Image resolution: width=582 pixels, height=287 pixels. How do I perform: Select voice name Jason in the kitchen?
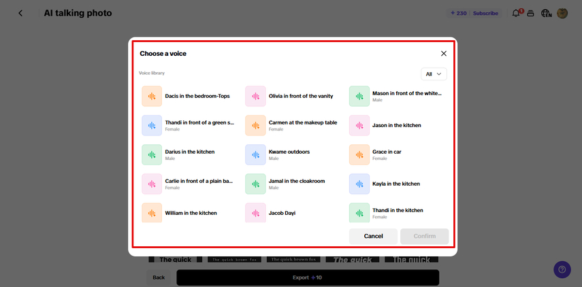click(x=397, y=125)
